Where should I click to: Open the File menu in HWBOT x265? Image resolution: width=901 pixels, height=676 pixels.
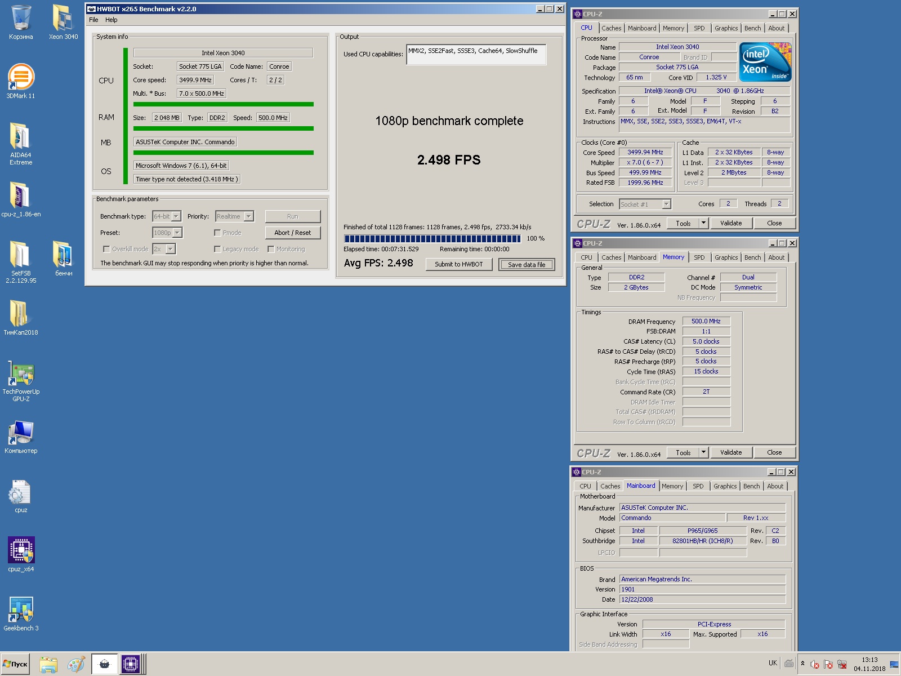(x=93, y=20)
